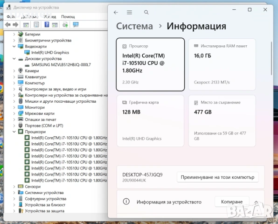Image resolution: width=278 pixels, height=224 pixels.
Task: Click the Биометрични устройства fingerprint icon
Action: (21, 40)
